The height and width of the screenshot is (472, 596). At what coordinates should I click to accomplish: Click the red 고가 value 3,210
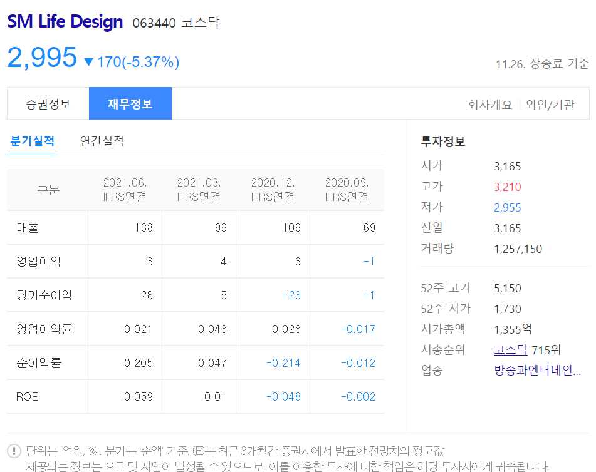507,186
